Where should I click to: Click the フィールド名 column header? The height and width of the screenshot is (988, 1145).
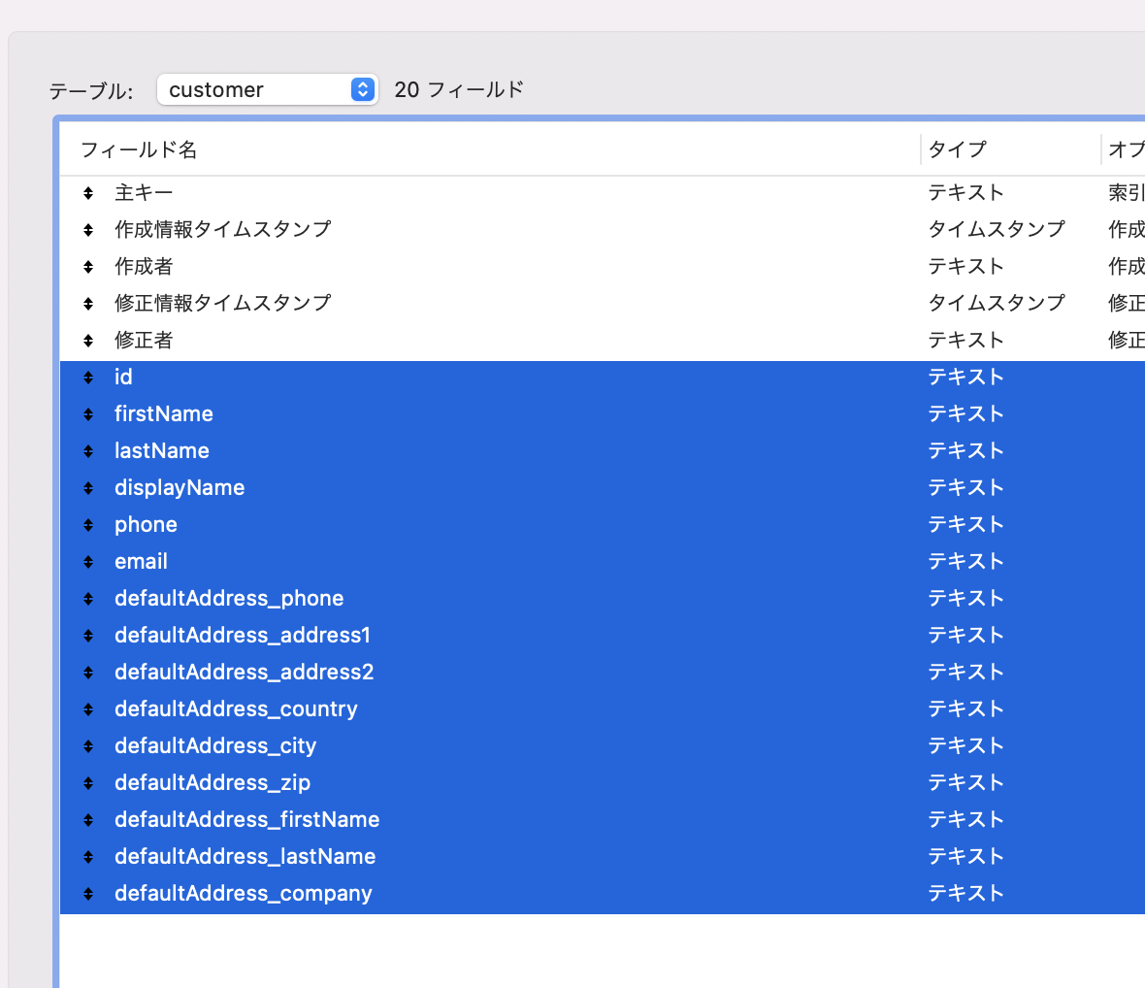click(x=142, y=149)
